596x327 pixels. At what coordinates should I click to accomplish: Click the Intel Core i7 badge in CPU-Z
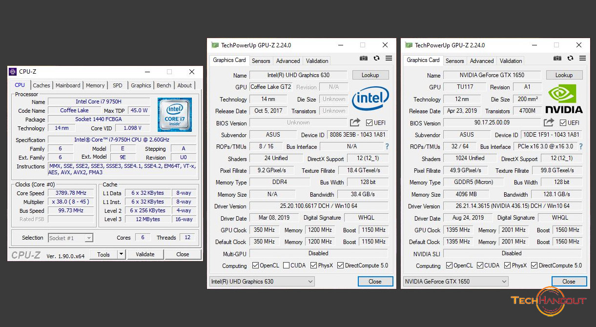click(175, 115)
